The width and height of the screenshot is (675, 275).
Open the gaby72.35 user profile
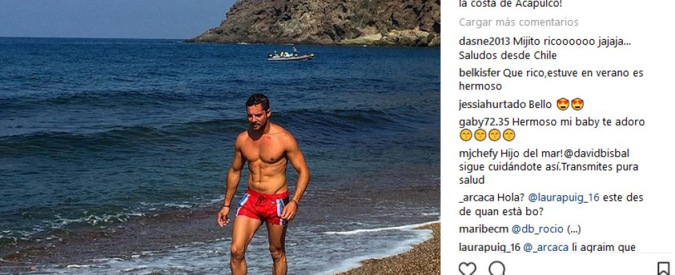click(x=484, y=122)
